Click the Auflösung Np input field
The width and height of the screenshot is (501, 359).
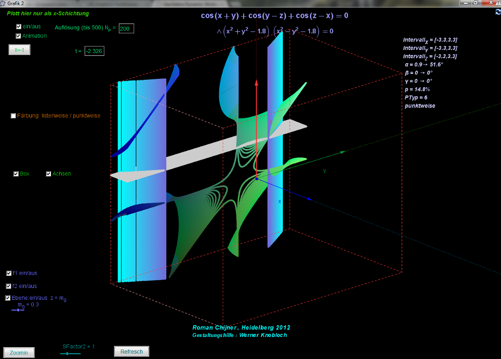click(x=126, y=29)
